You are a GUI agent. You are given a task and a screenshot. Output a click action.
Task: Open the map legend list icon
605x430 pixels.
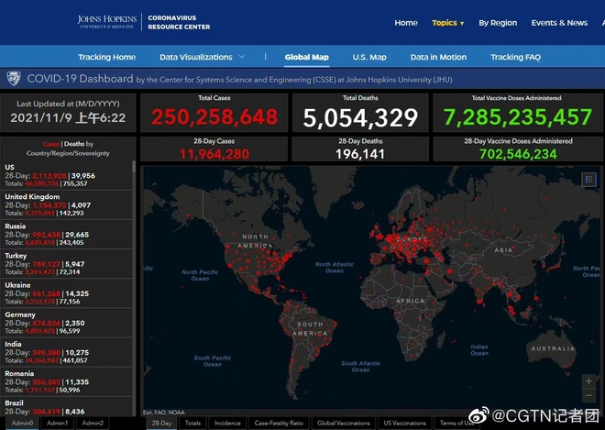pyautogui.click(x=588, y=180)
